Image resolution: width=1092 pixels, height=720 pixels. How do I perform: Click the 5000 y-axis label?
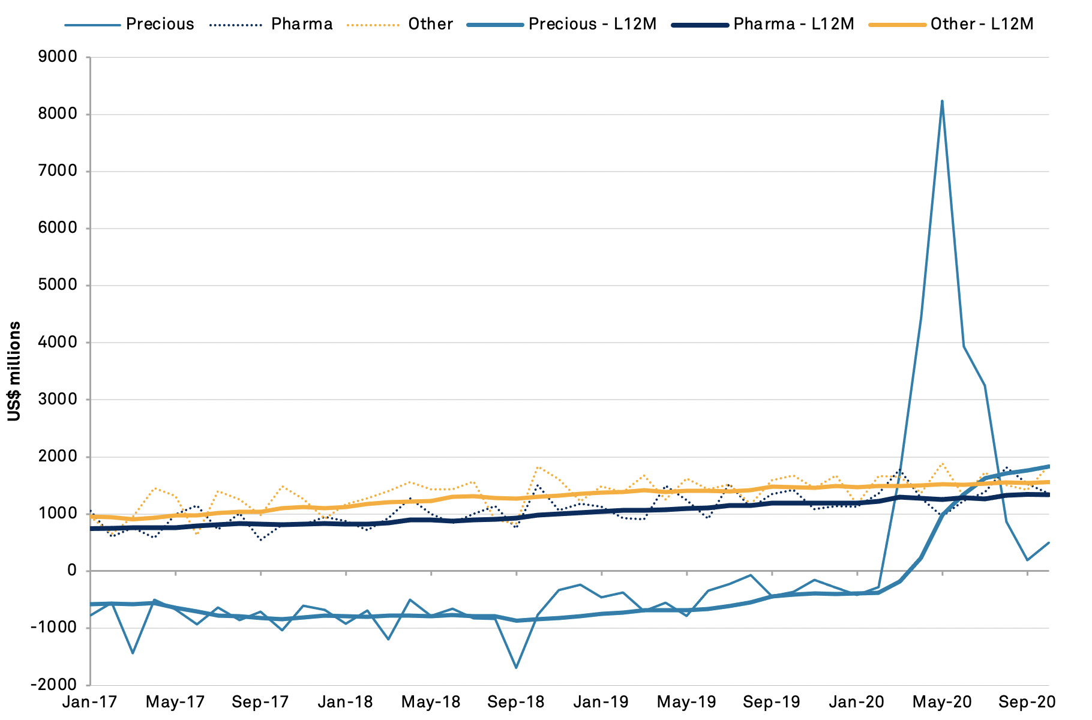[58, 285]
